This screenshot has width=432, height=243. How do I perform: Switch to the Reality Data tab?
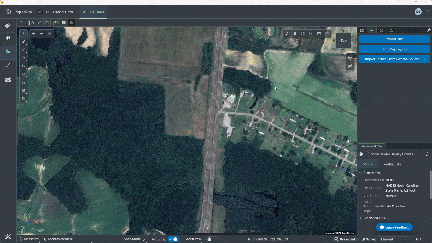392,164
